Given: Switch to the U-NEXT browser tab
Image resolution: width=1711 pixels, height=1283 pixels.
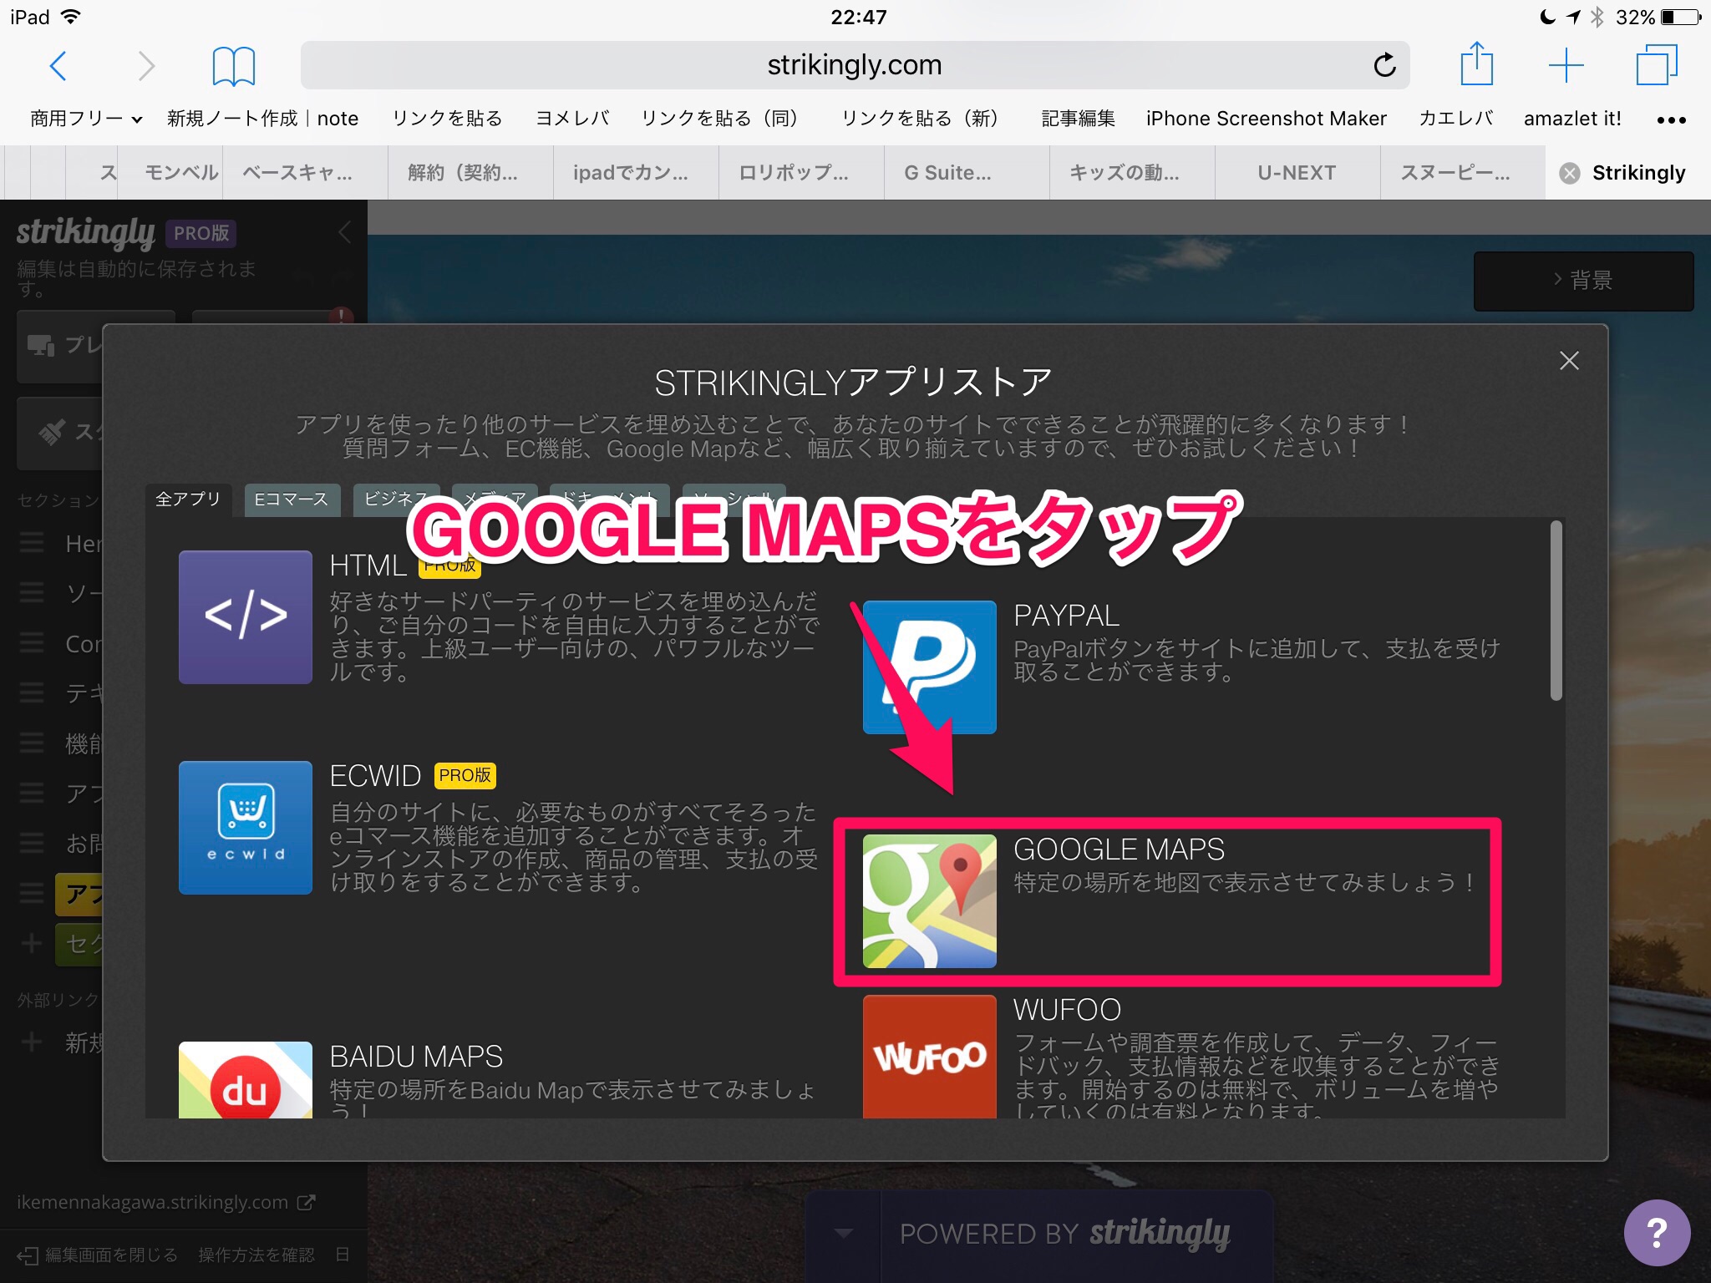Looking at the screenshot, I should pyautogui.click(x=1297, y=173).
